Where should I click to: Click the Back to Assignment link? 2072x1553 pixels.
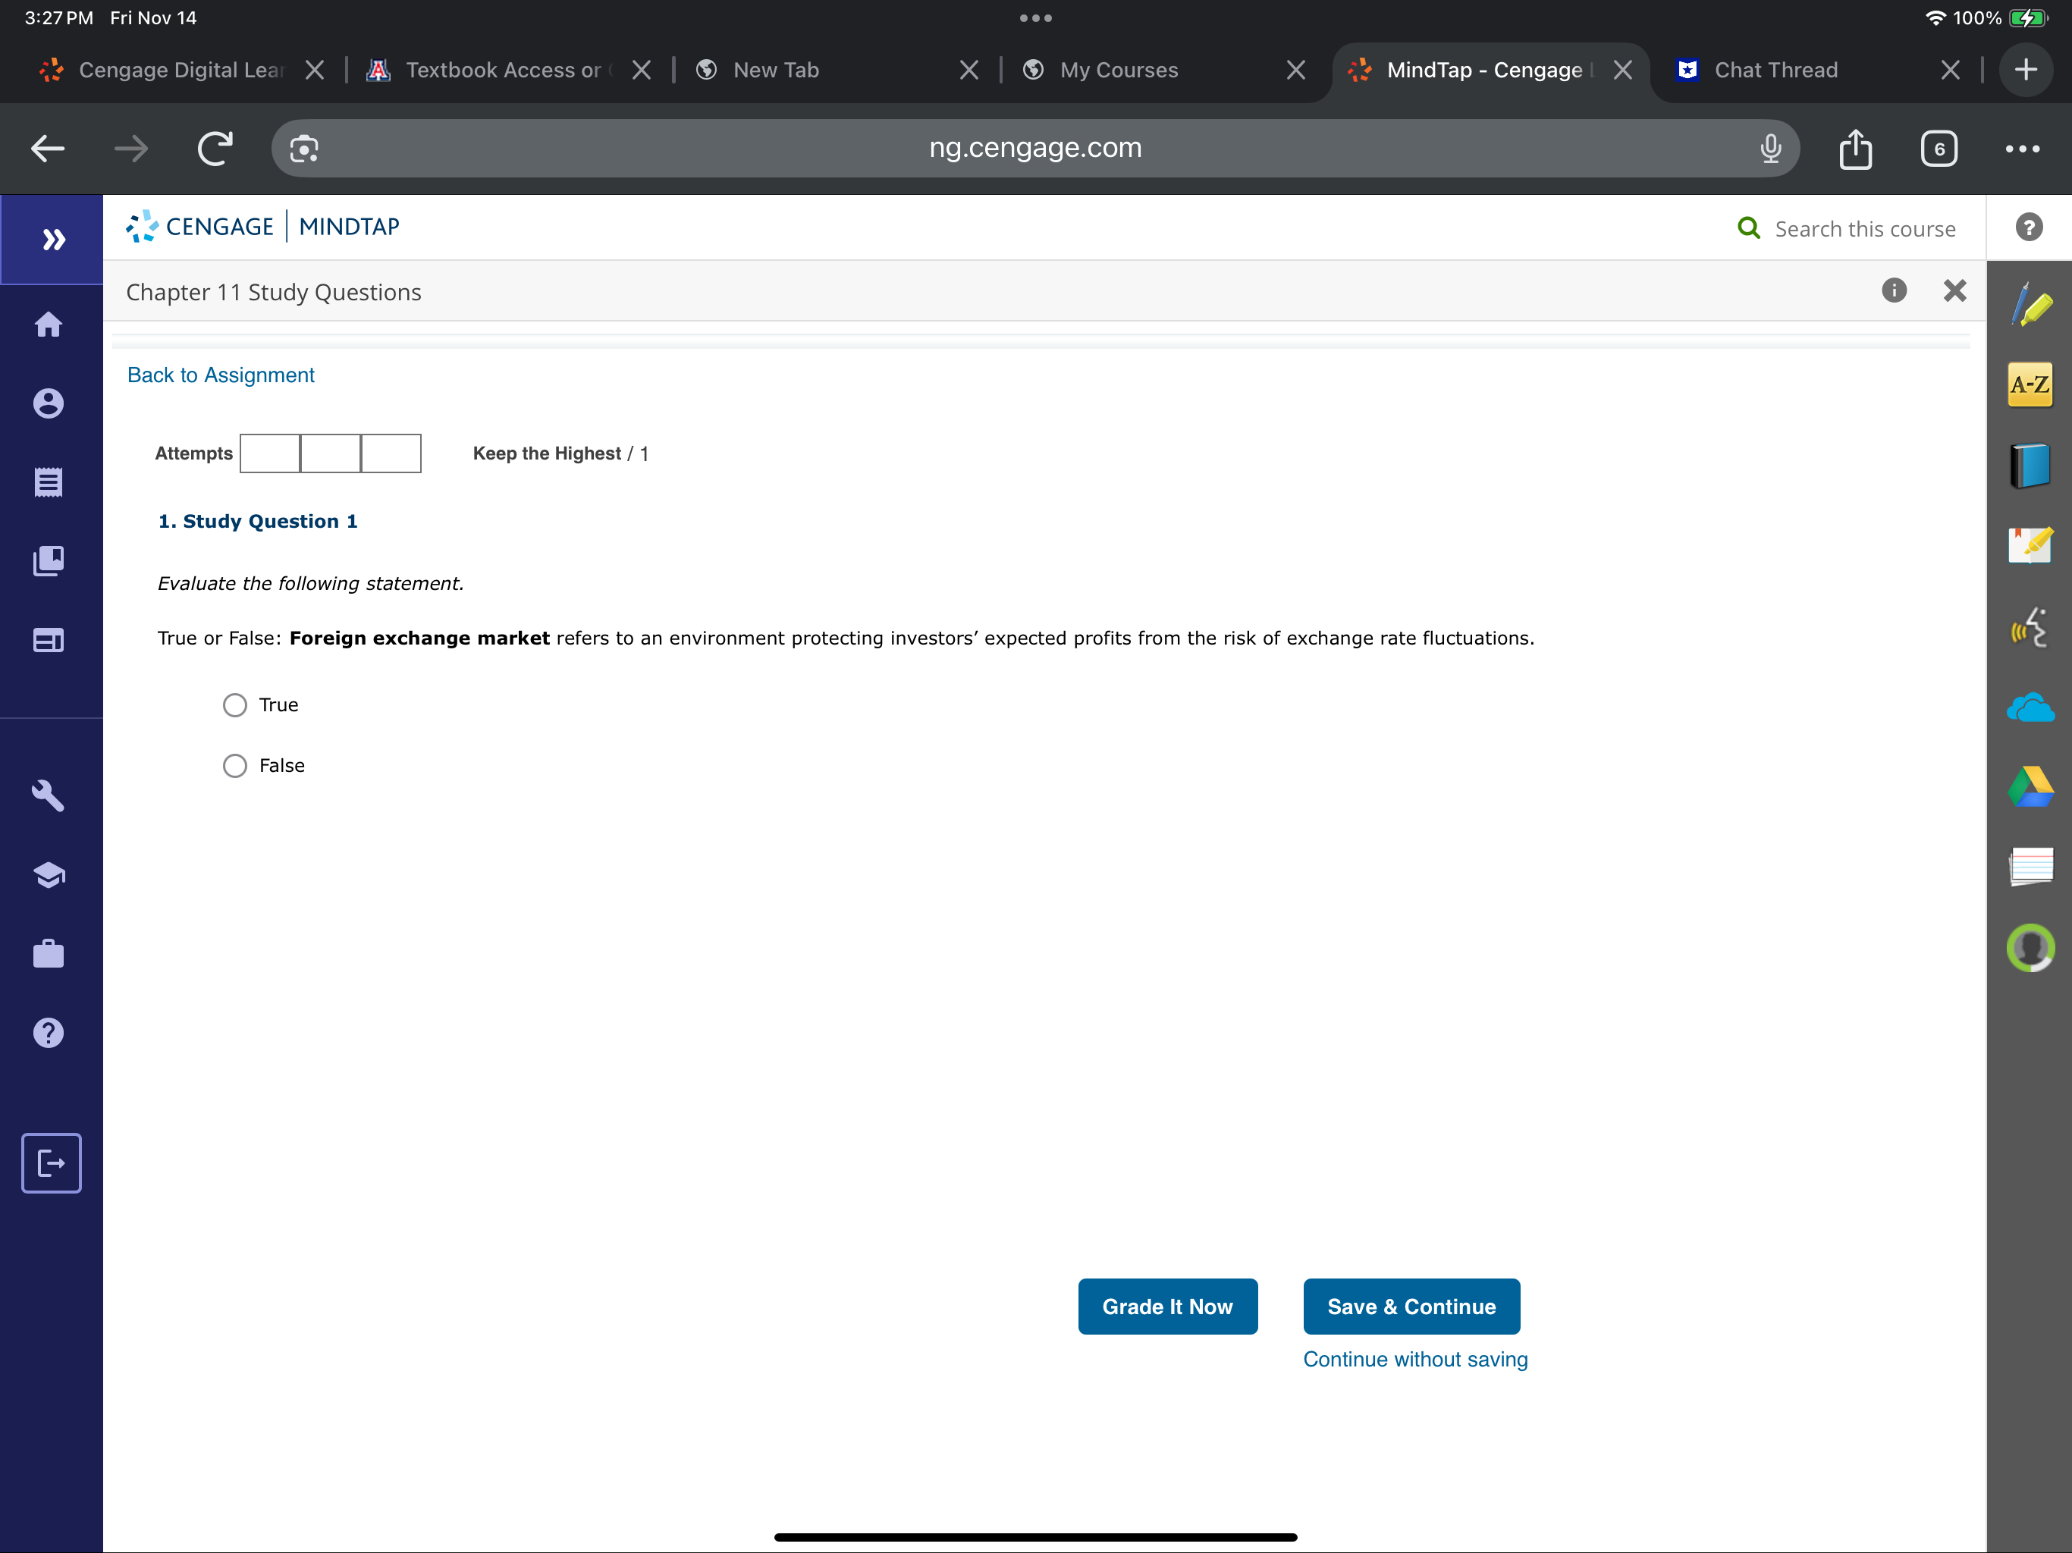point(221,375)
